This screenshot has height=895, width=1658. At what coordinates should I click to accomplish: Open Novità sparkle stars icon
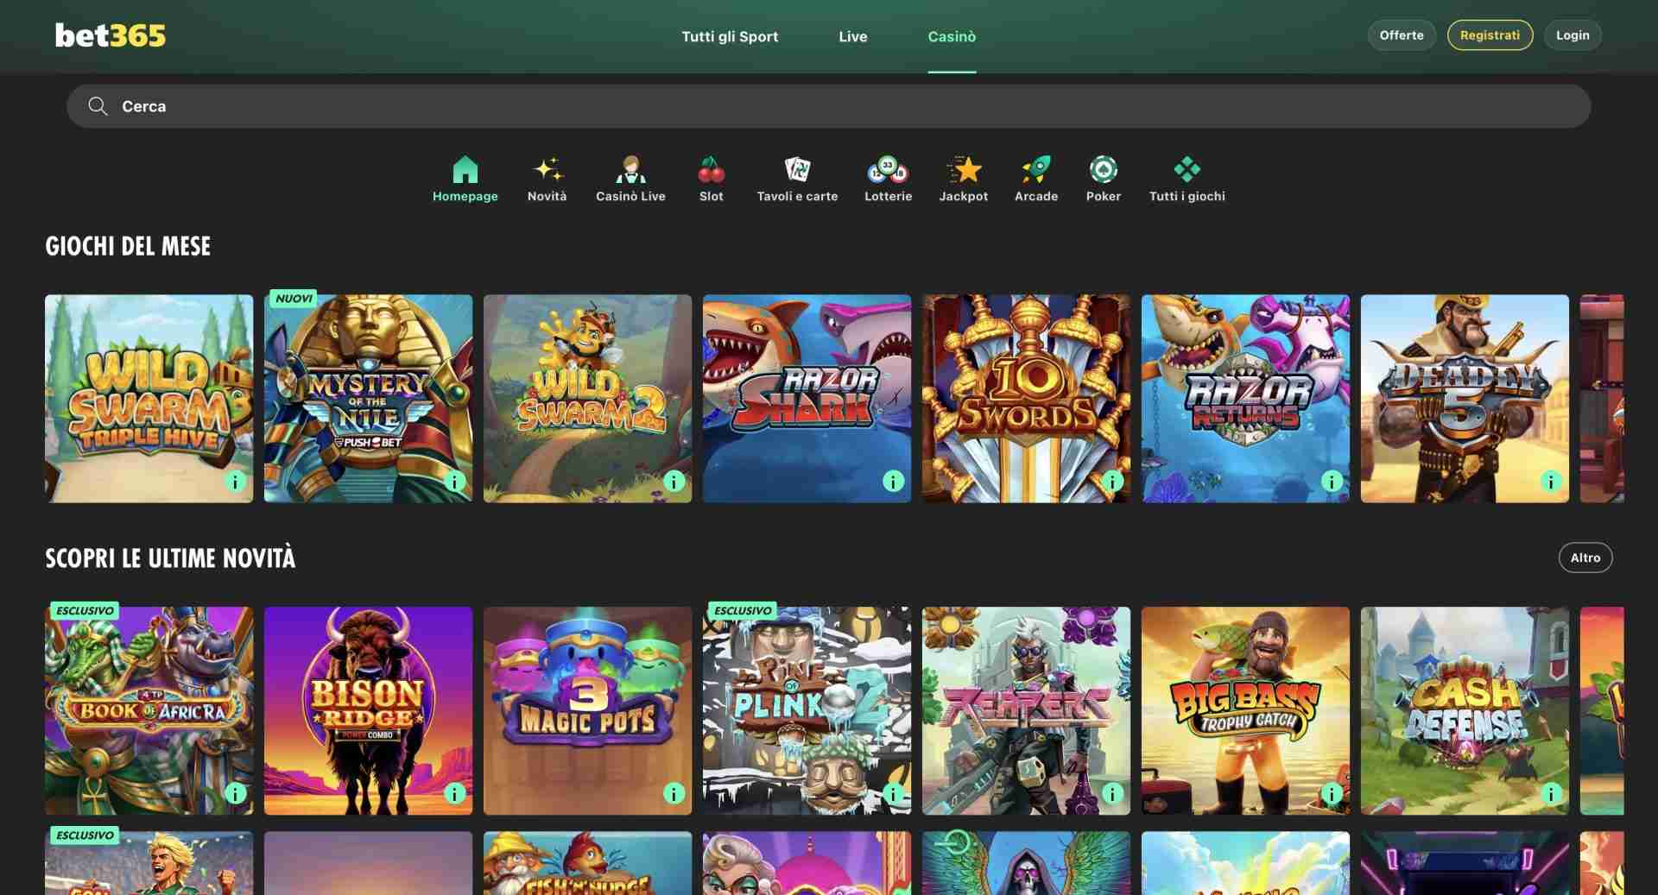[x=547, y=169]
